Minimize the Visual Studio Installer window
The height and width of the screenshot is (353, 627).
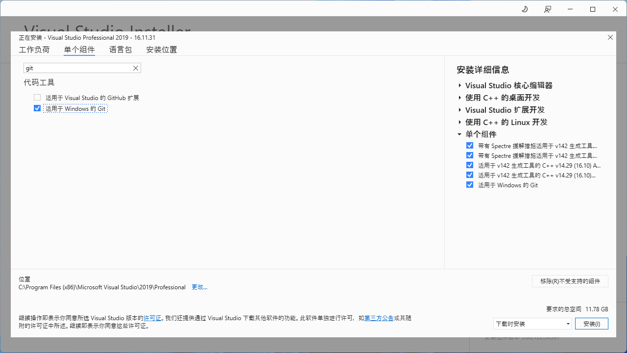point(570,9)
